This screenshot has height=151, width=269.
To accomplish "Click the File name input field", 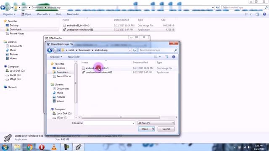I will coord(108,123).
